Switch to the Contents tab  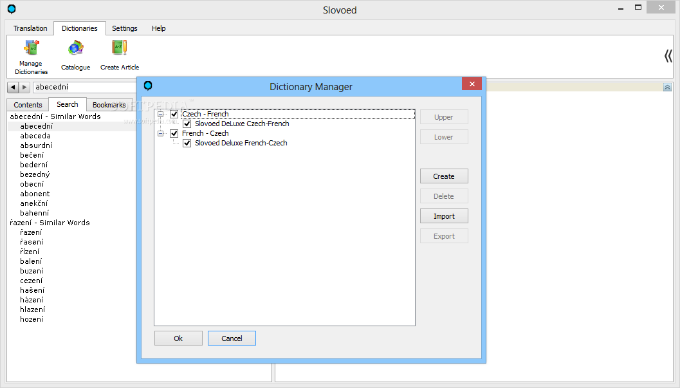click(x=28, y=105)
